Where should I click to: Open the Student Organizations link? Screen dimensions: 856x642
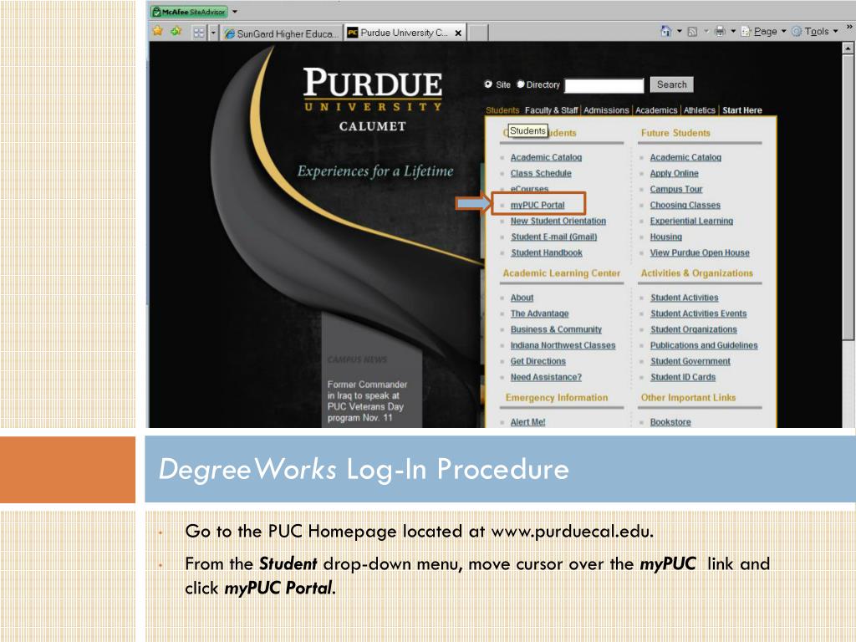click(x=693, y=329)
